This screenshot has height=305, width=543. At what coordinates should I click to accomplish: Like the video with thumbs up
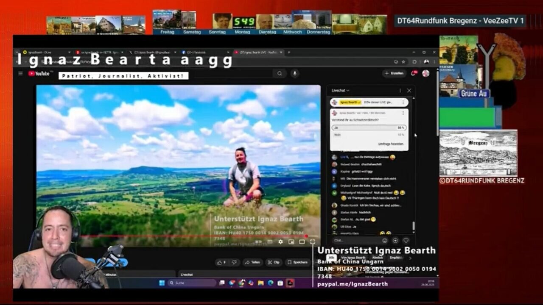click(x=222, y=262)
